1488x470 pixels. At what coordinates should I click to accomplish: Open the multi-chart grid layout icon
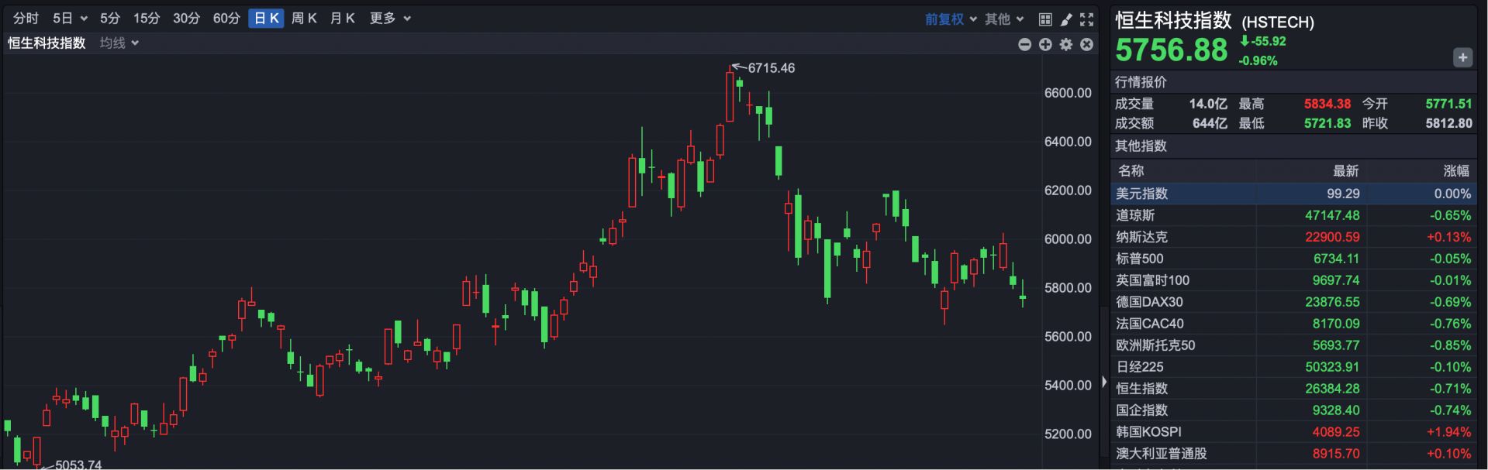click(1045, 19)
